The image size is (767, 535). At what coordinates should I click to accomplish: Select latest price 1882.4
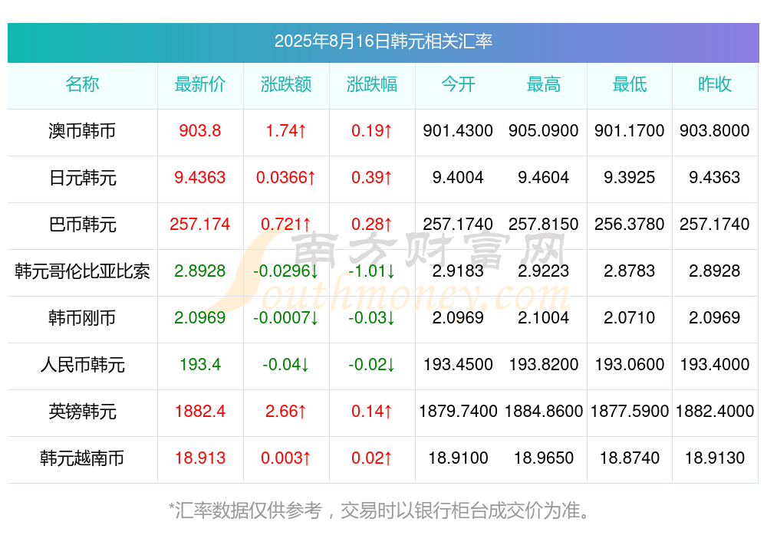[200, 411]
